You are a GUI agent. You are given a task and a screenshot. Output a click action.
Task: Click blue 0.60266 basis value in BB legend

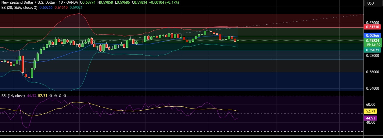coord(47,7)
